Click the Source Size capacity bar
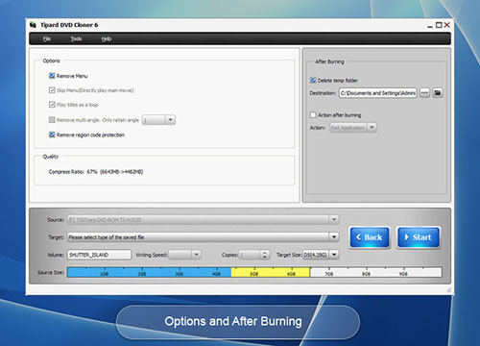The height and width of the screenshot is (346, 480). point(254,272)
